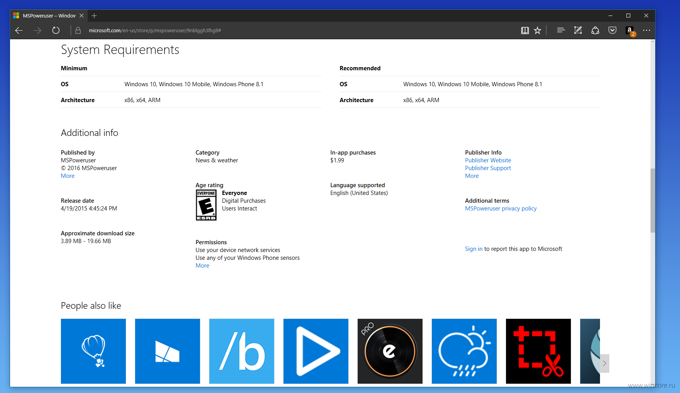This screenshot has height=393, width=680.
Task: Click release date "4/19/2015 4:45:24 PM"
Action: coord(89,209)
